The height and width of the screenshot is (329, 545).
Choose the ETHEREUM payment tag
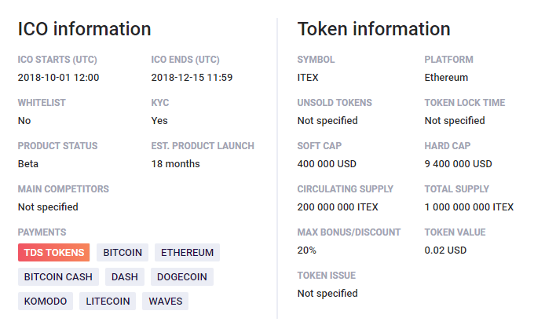(x=187, y=252)
